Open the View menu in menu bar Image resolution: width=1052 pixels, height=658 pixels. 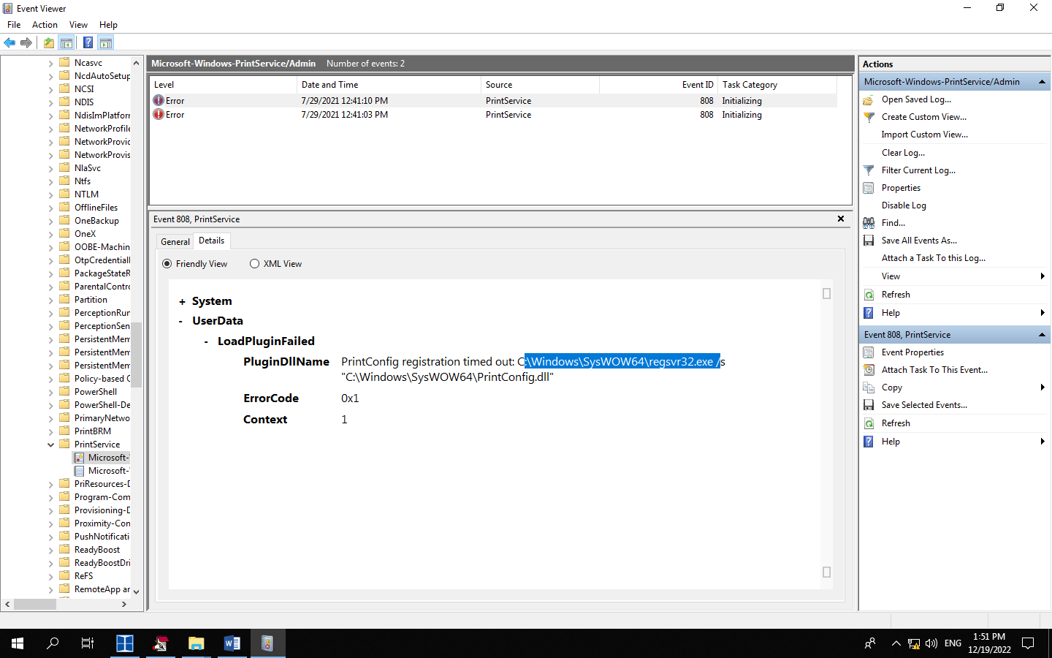(78, 25)
